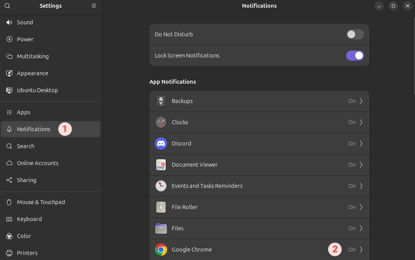
Task: Open the Sound settings panel
Action: [25, 22]
